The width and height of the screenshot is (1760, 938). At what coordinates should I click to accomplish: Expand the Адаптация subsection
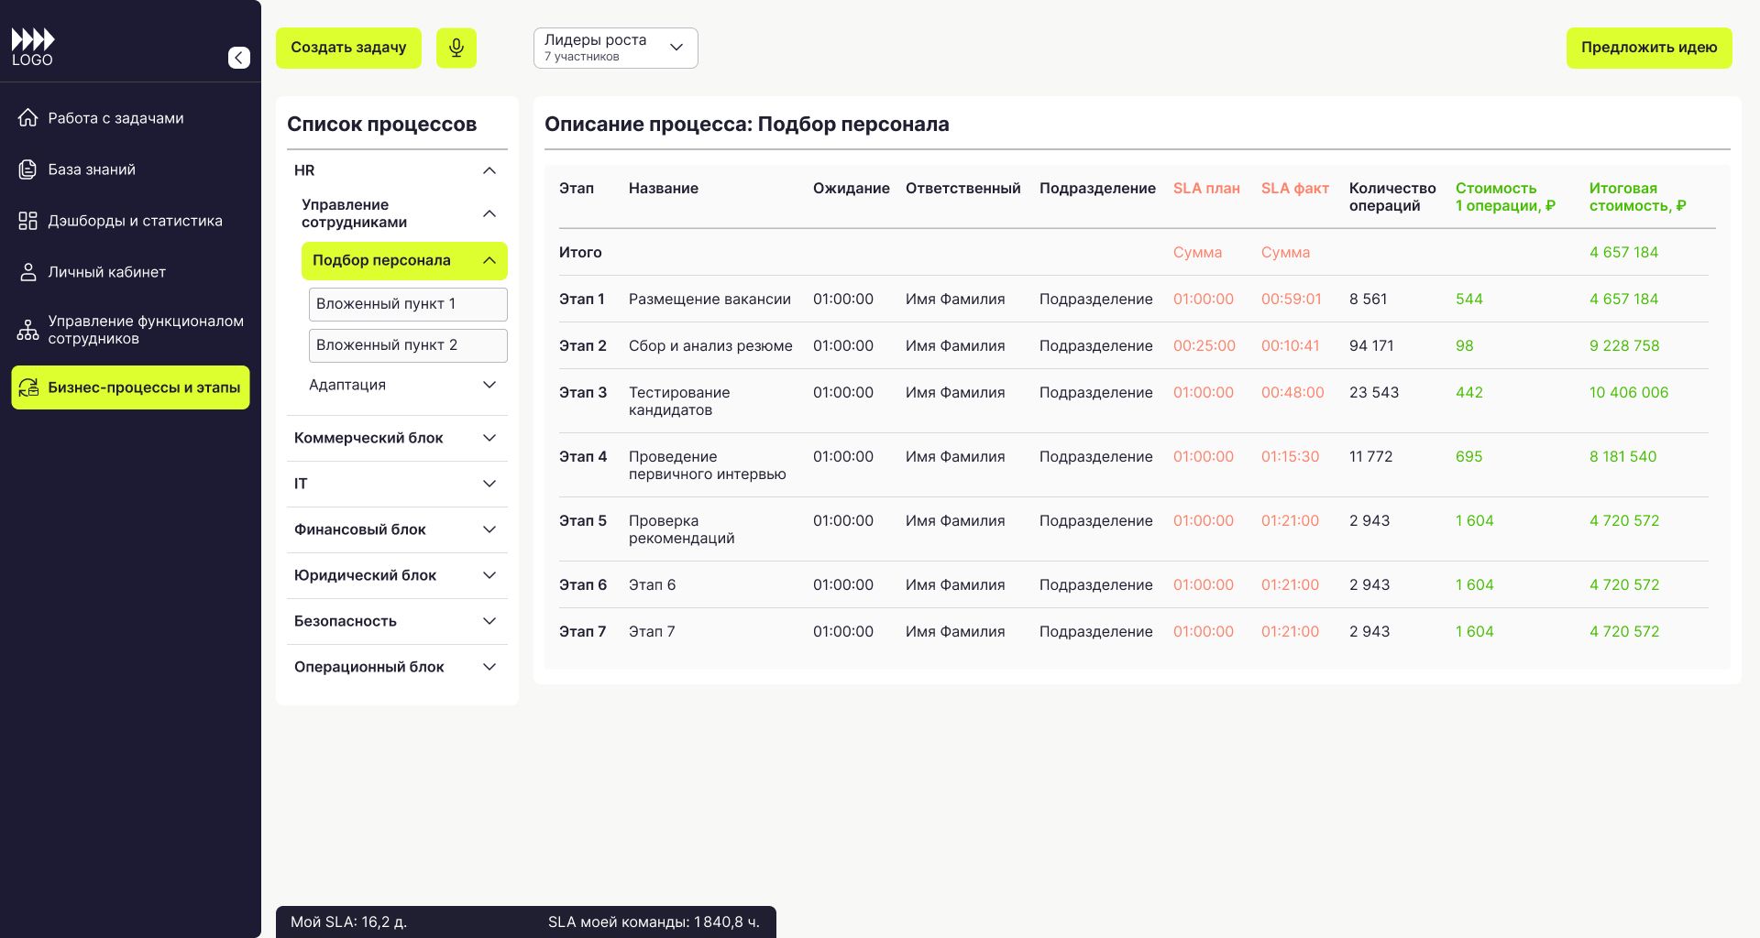(x=489, y=385)
